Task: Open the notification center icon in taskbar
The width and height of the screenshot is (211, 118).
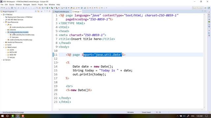Action: tap(207, 116)
